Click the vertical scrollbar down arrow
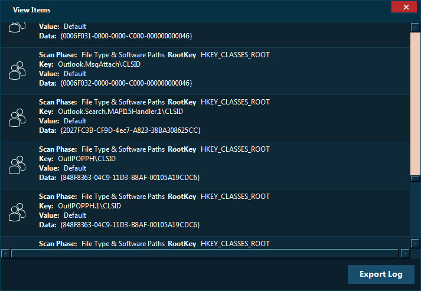Image resolution: width=421 pixels, height=291 pixels. pos(415,244)
